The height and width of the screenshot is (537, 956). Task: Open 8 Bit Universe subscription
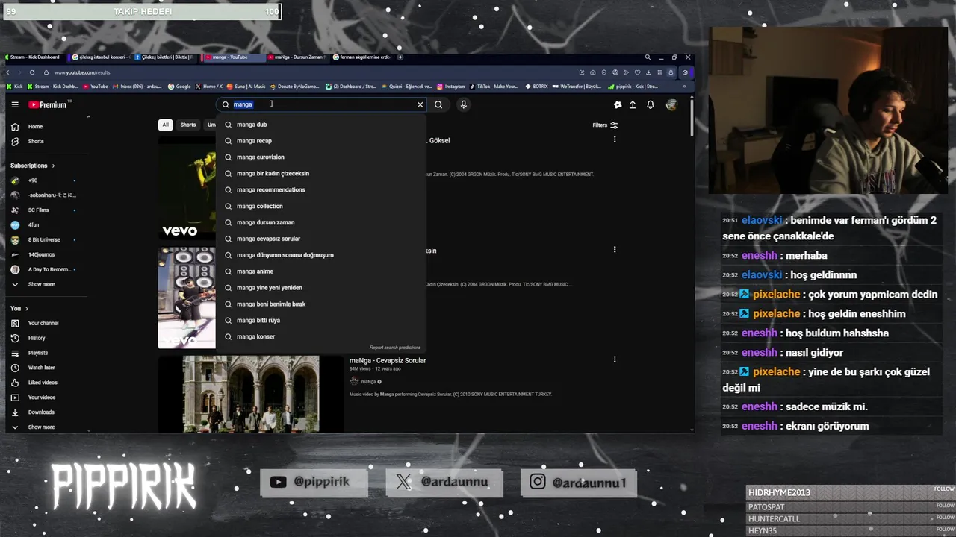click(x=46, y=240)
